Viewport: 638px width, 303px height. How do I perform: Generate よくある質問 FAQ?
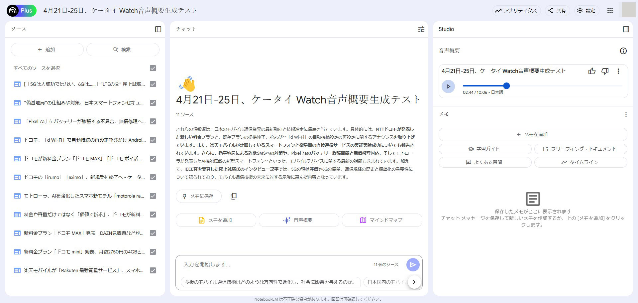[485, 162]
